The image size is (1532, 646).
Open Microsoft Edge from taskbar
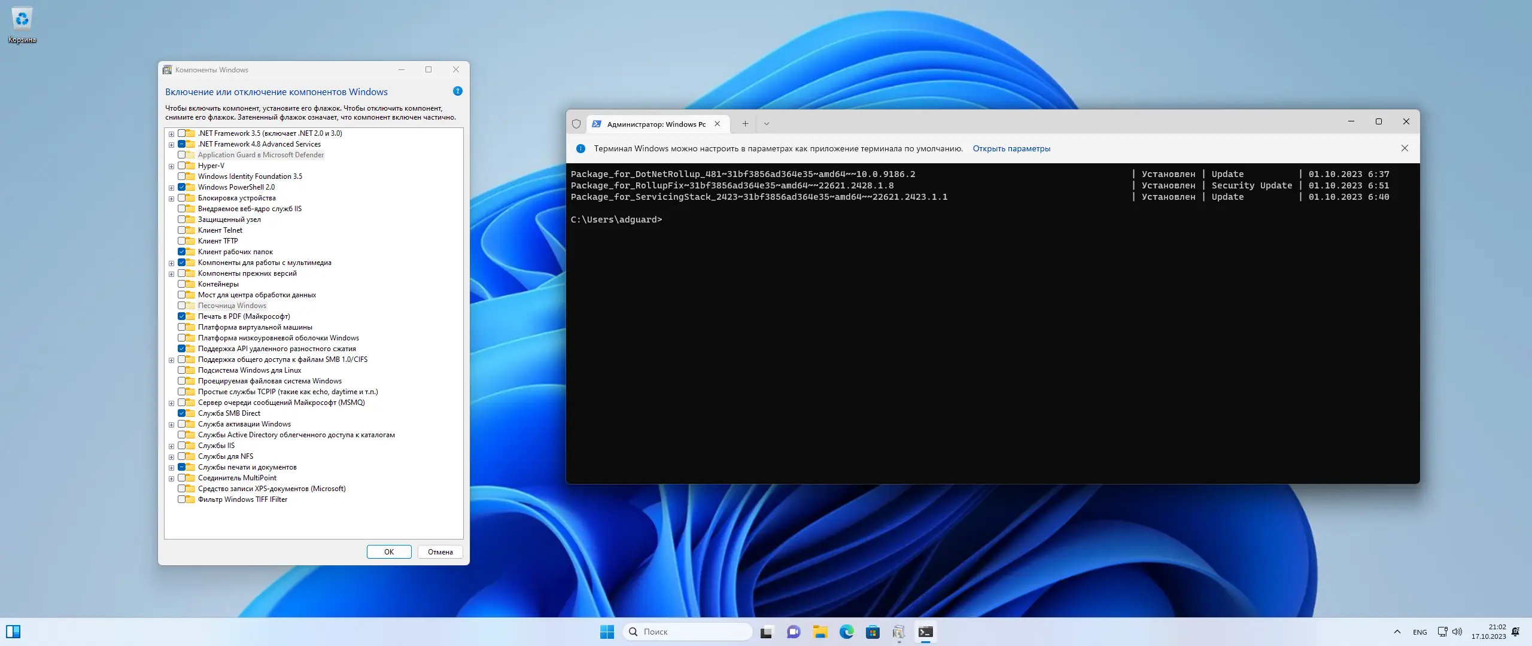tap(846, 632)
